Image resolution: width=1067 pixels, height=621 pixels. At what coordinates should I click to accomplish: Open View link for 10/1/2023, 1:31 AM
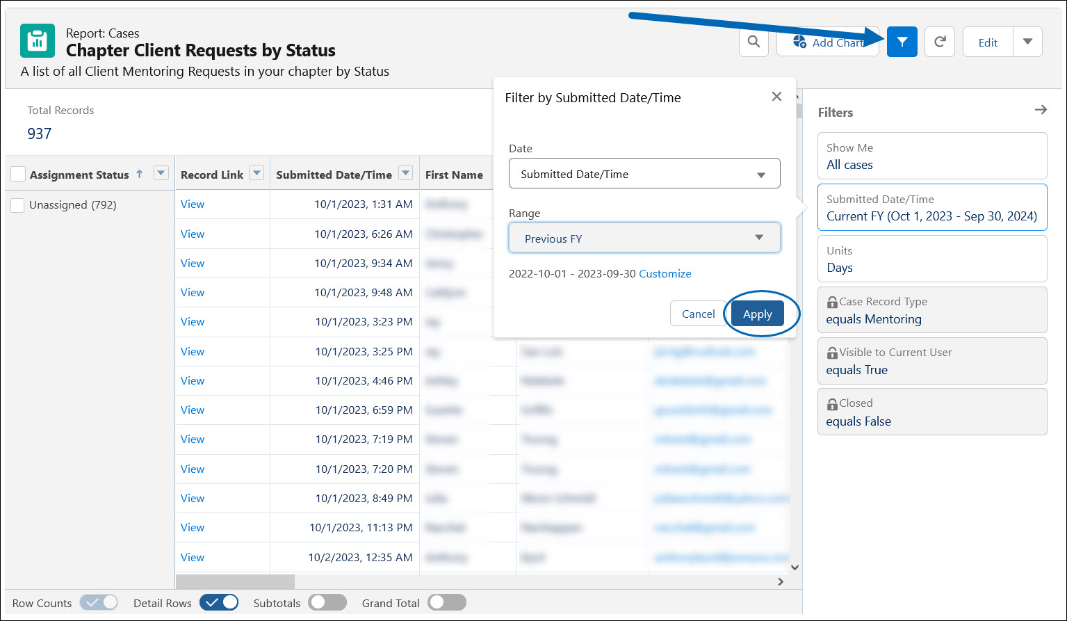pyautogui.click(x=193, y=204)
